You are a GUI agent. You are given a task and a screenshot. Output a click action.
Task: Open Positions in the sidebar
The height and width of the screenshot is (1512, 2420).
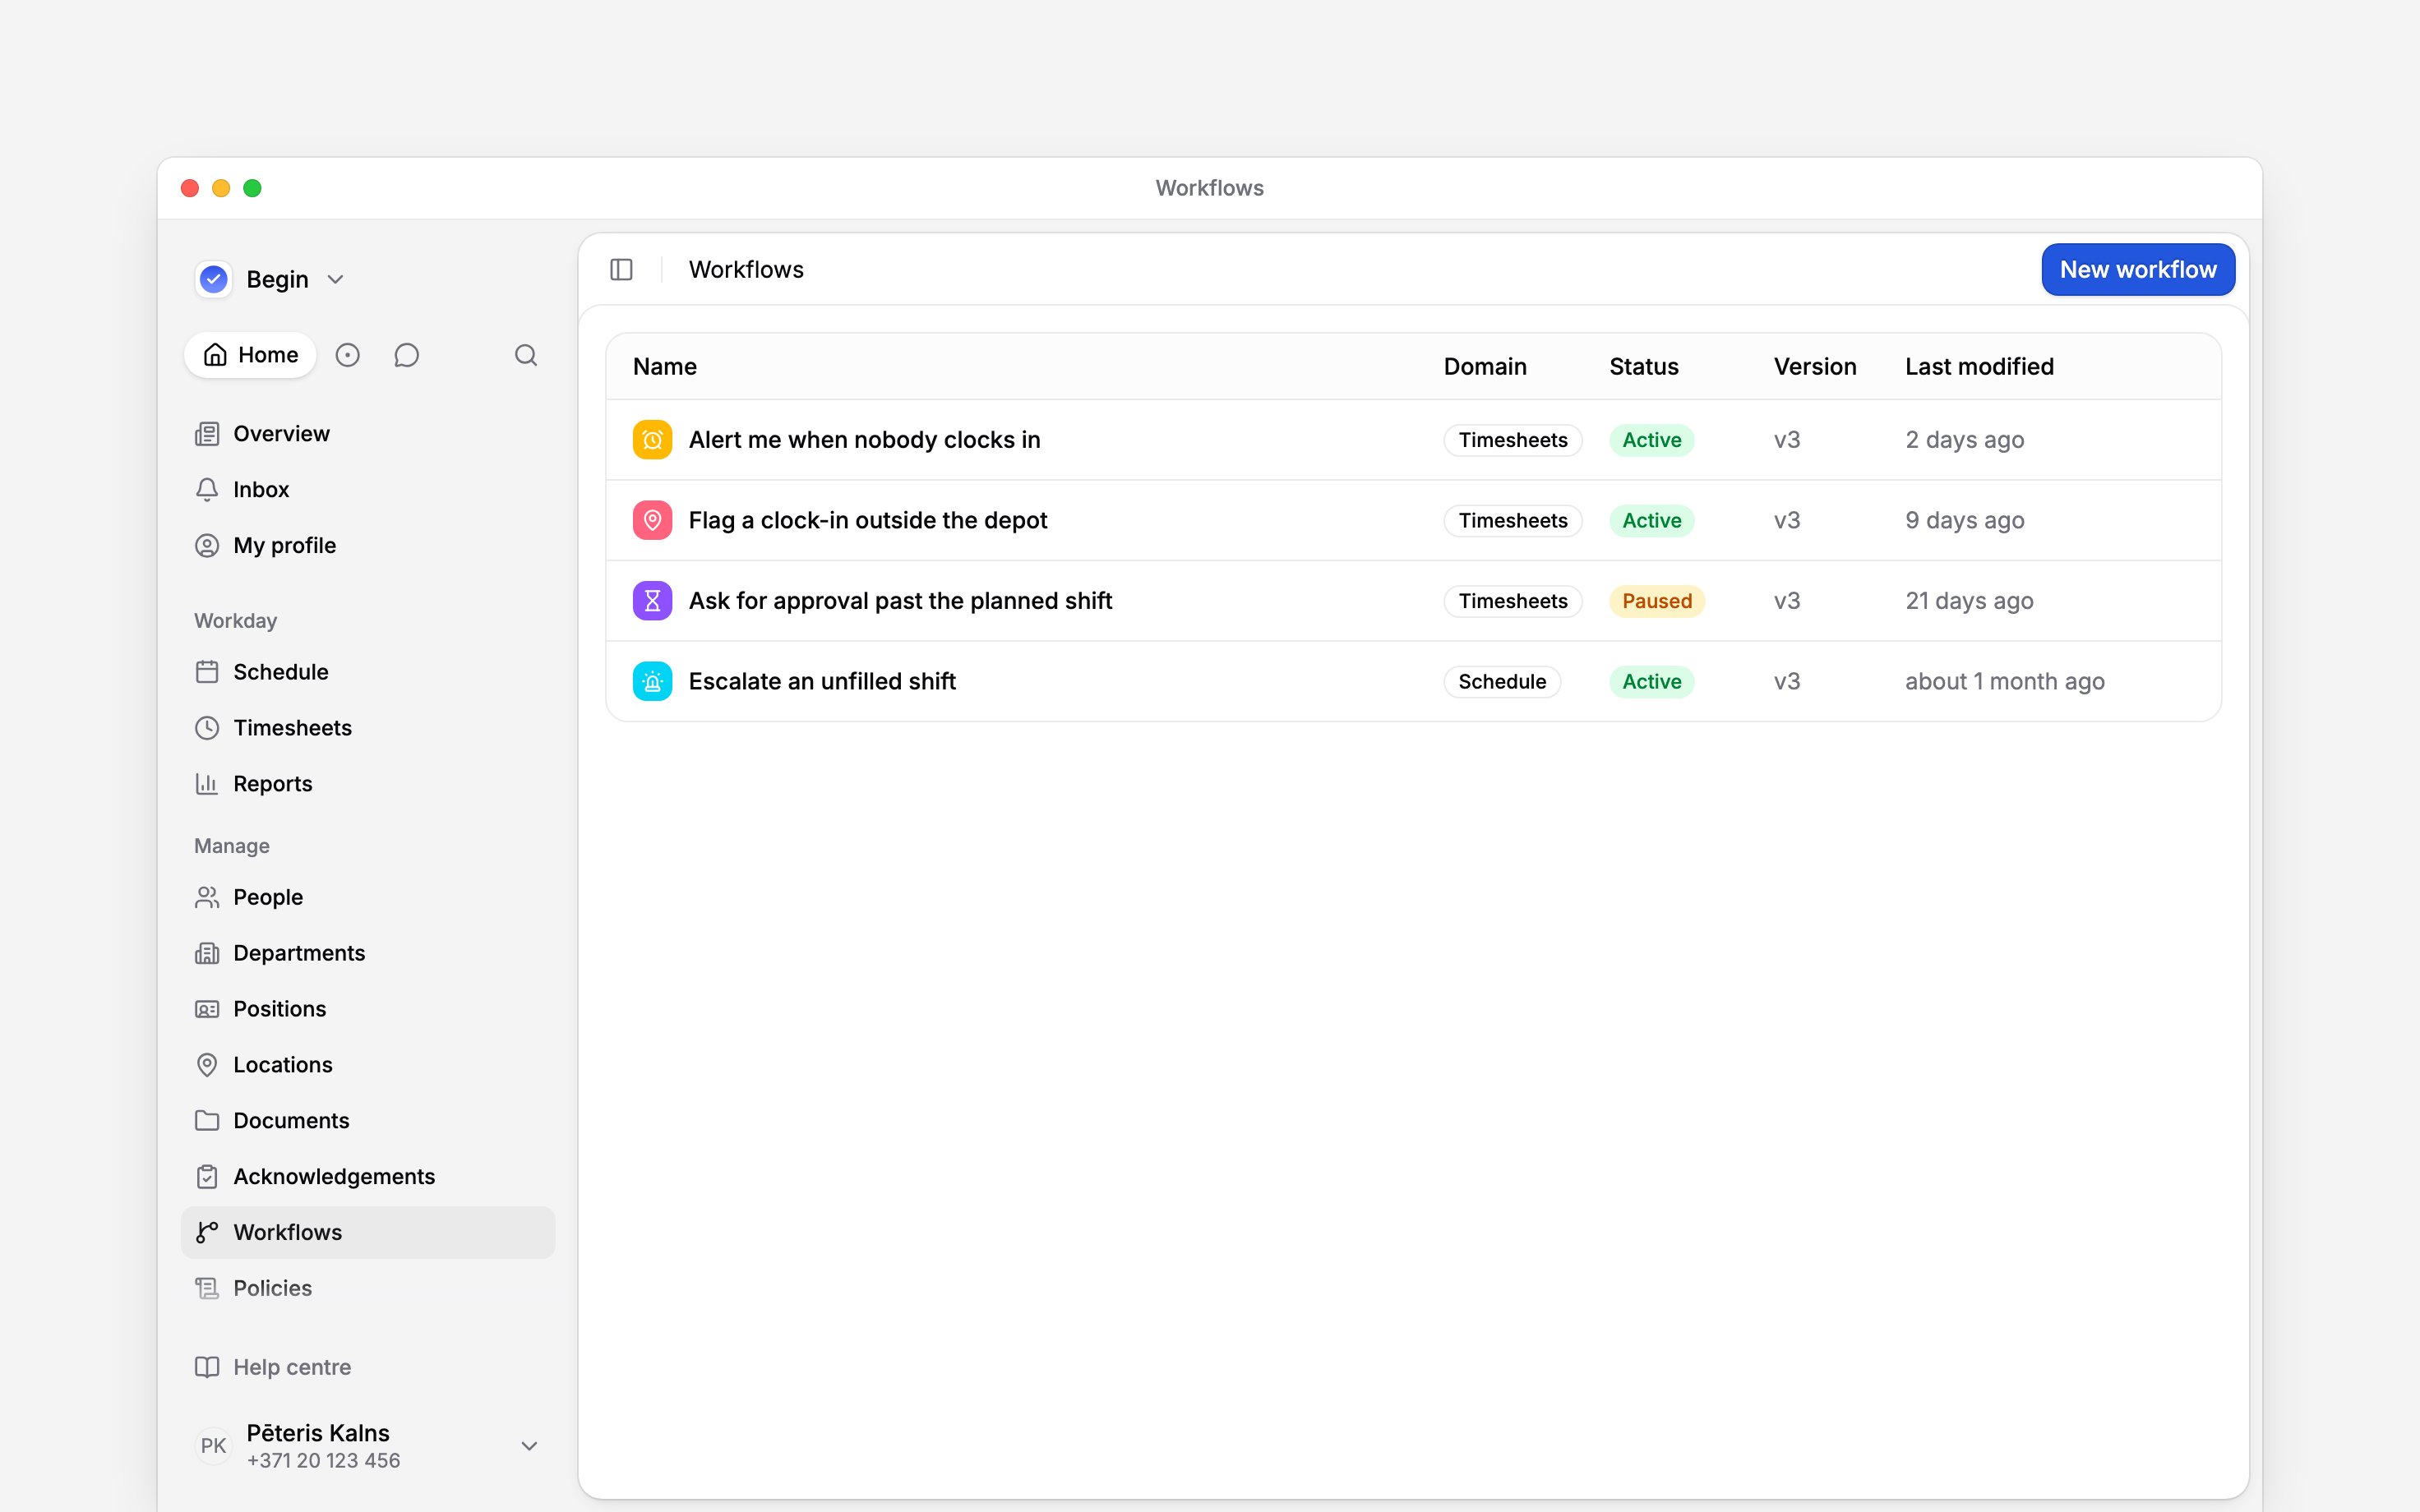[368, 1009]
